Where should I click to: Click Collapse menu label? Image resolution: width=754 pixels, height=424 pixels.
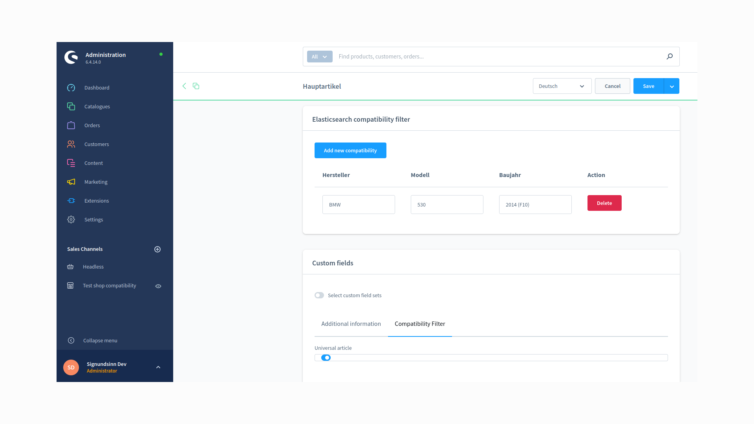[100, 340]
